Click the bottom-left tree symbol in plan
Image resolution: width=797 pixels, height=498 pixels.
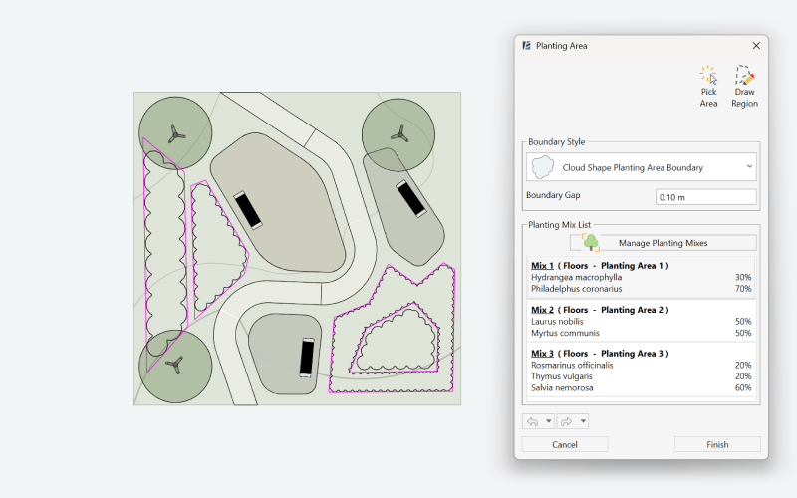(175, 365)
